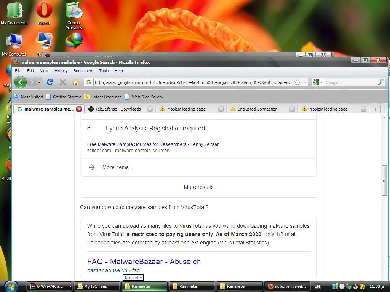Open My Documents desktop icon
390x292 pixels.
[14, 13]
